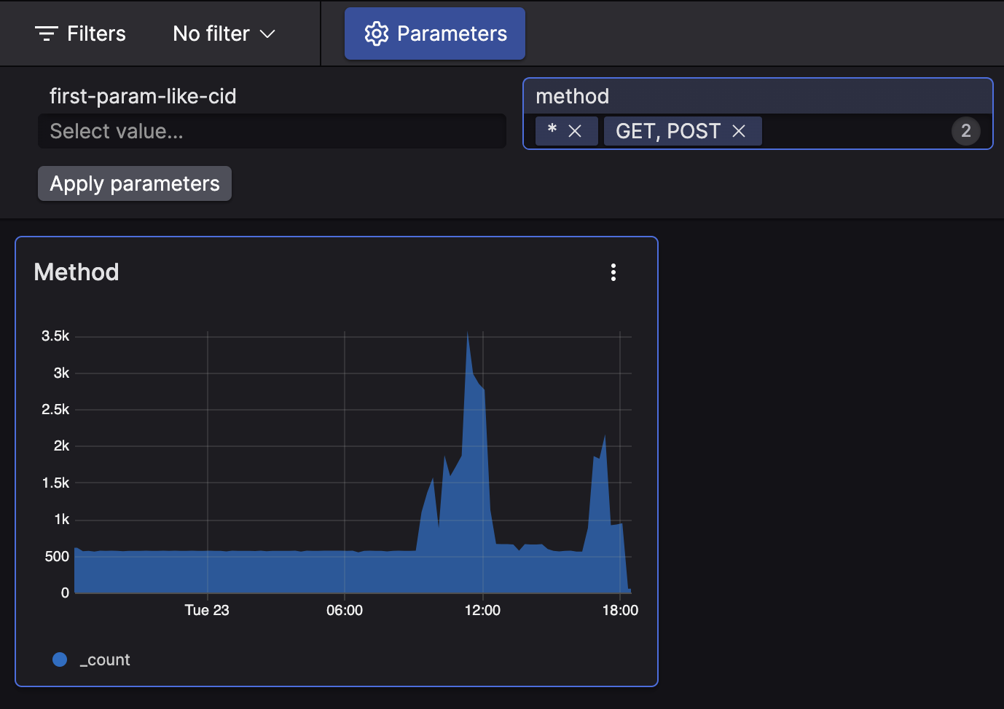Click the method parameter label
Screen dimensions: 1004x709
[x=572, y=96]
